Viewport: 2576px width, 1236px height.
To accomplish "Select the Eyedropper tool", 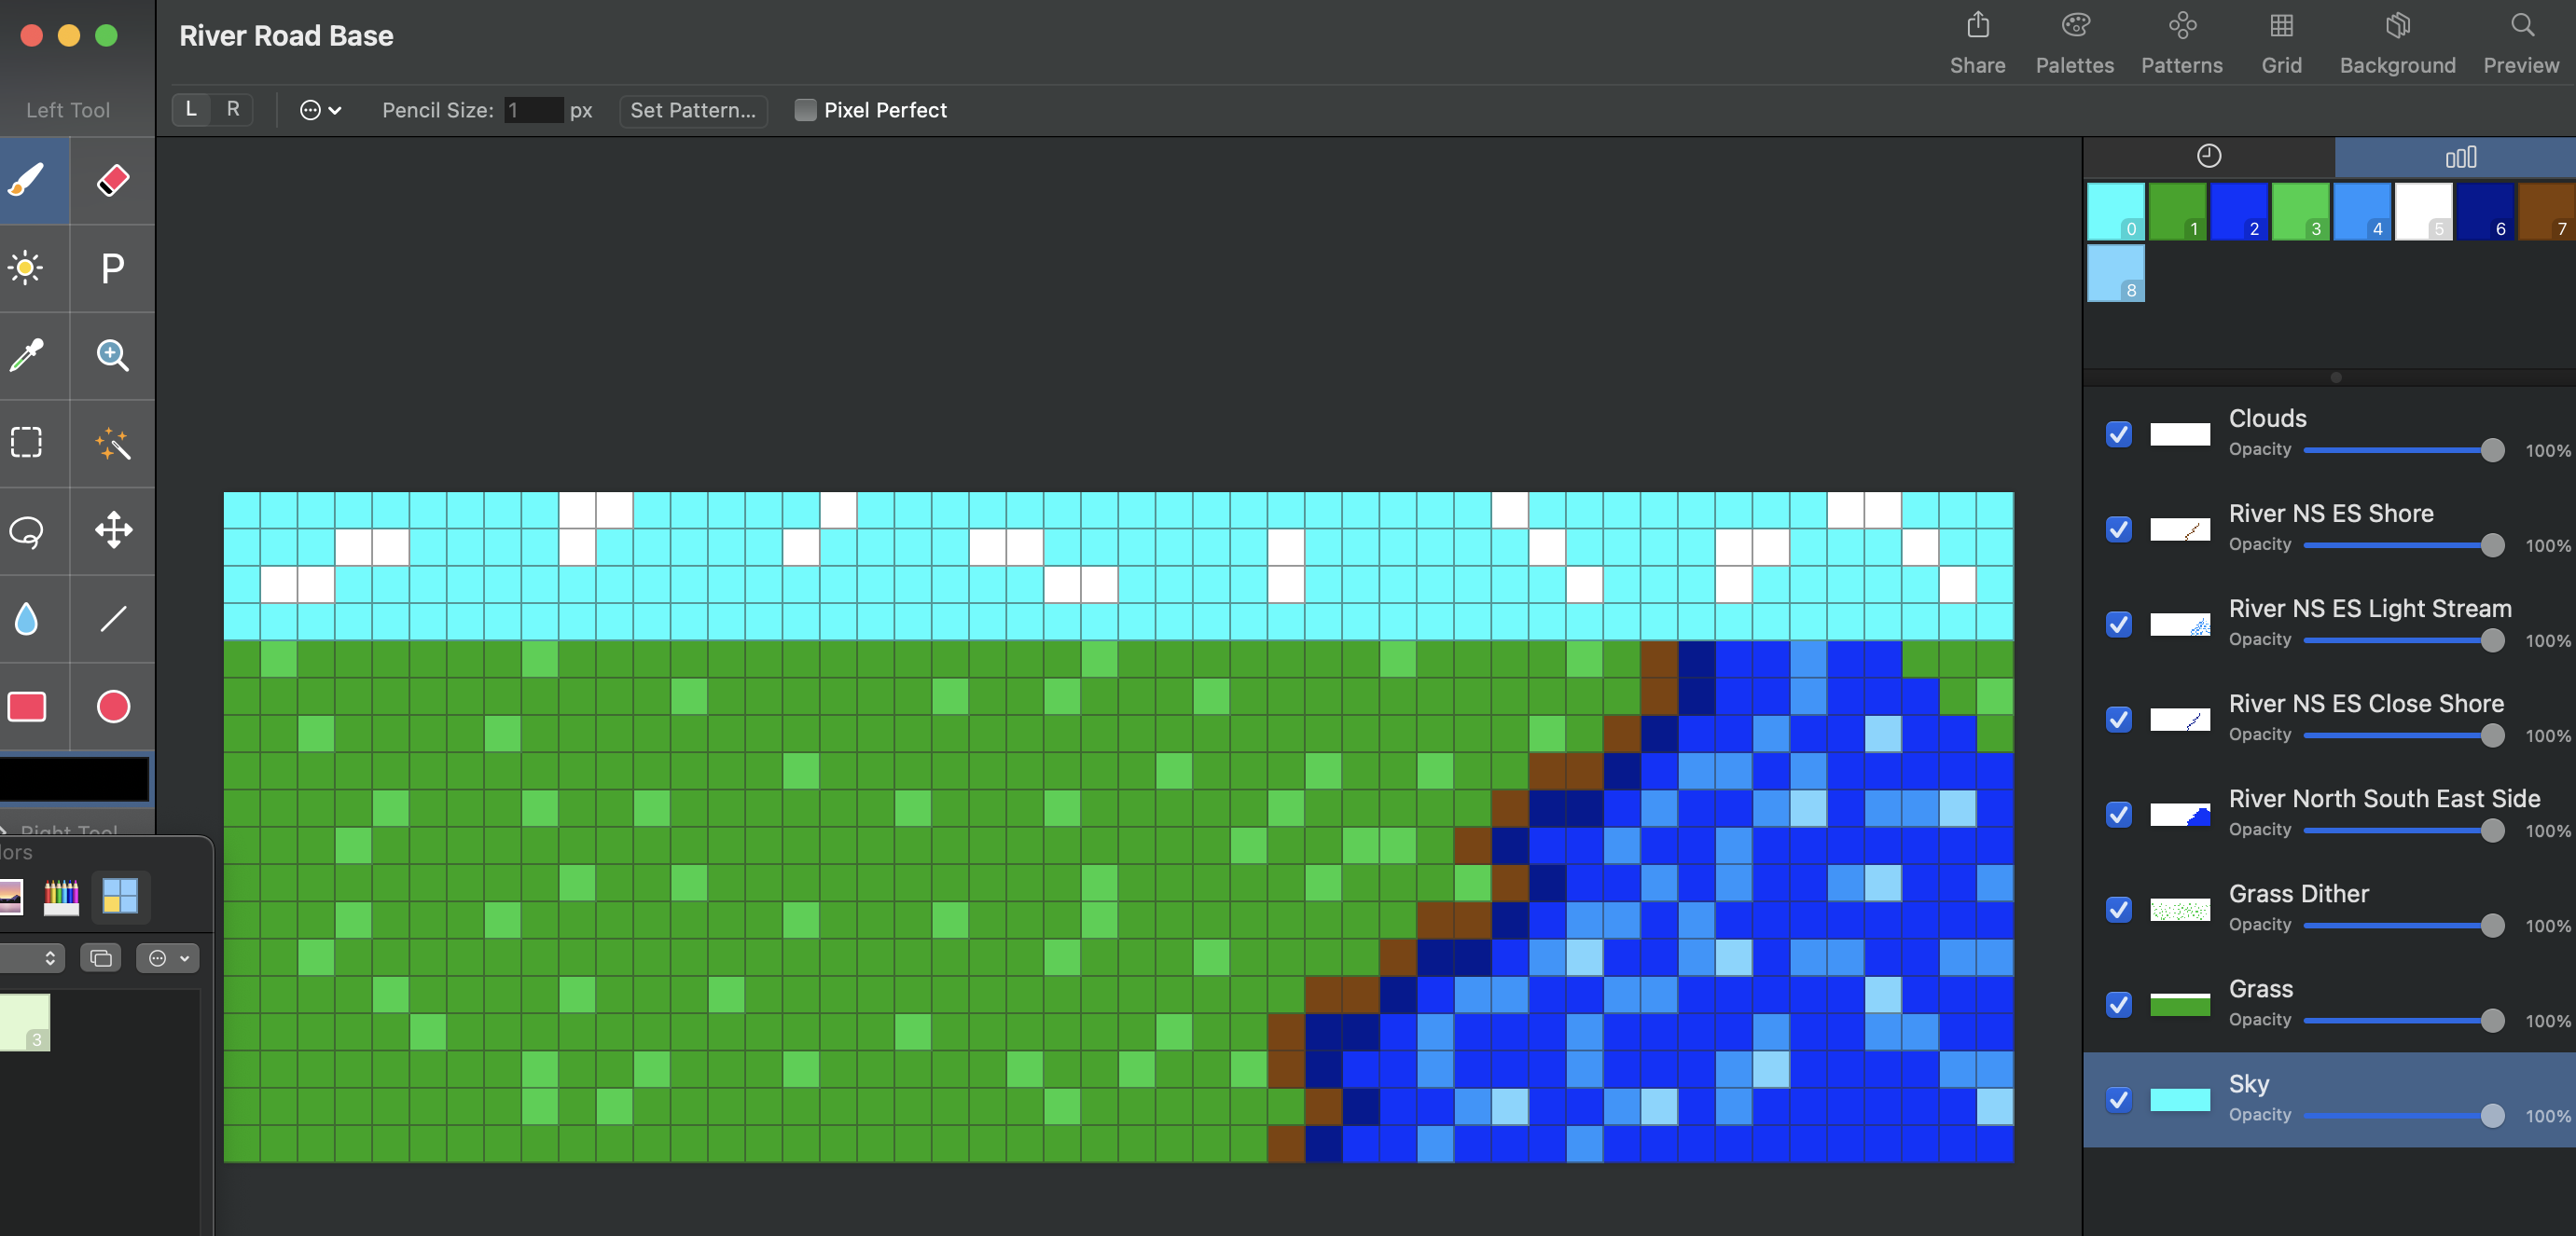I will pos(27,355).
